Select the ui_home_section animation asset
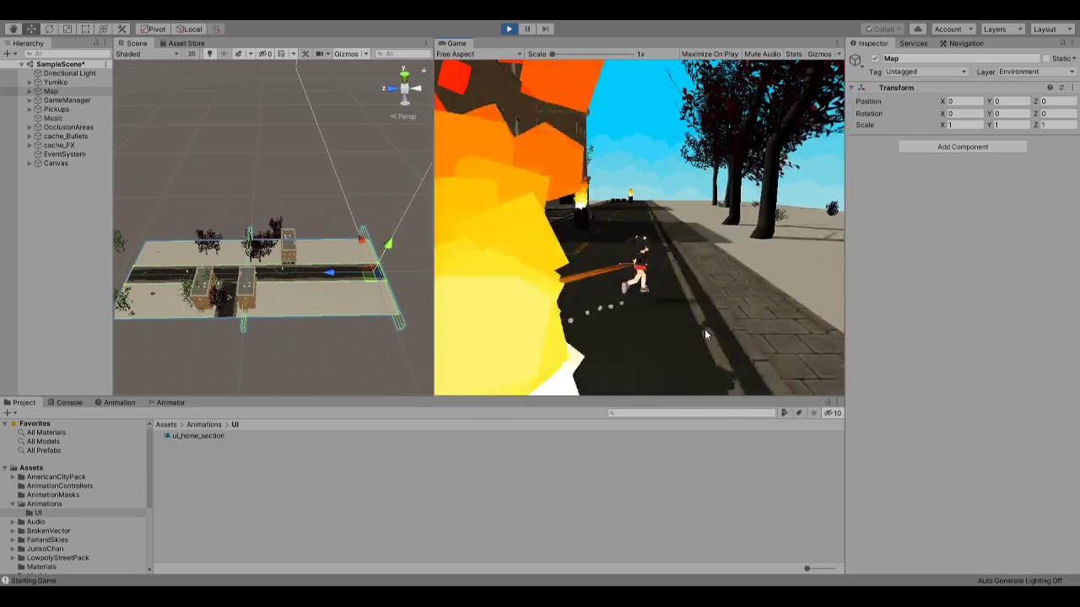Image resolution: width=1080 pixels, height=607 pixels. click(194, 436)
